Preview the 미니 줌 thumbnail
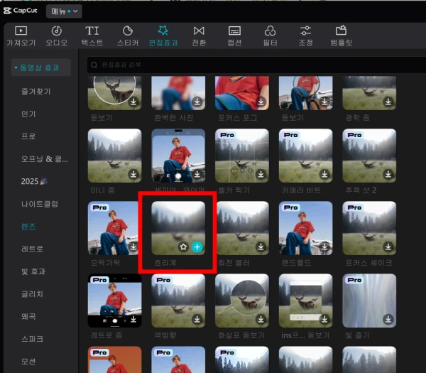 114,156
